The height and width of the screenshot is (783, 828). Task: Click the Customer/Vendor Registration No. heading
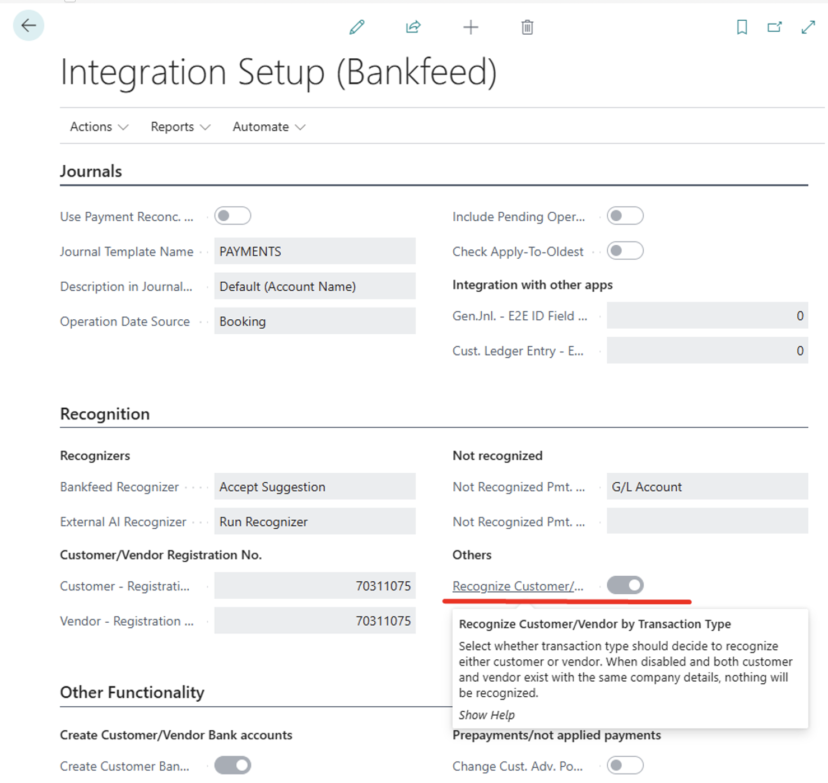point(161,555)
